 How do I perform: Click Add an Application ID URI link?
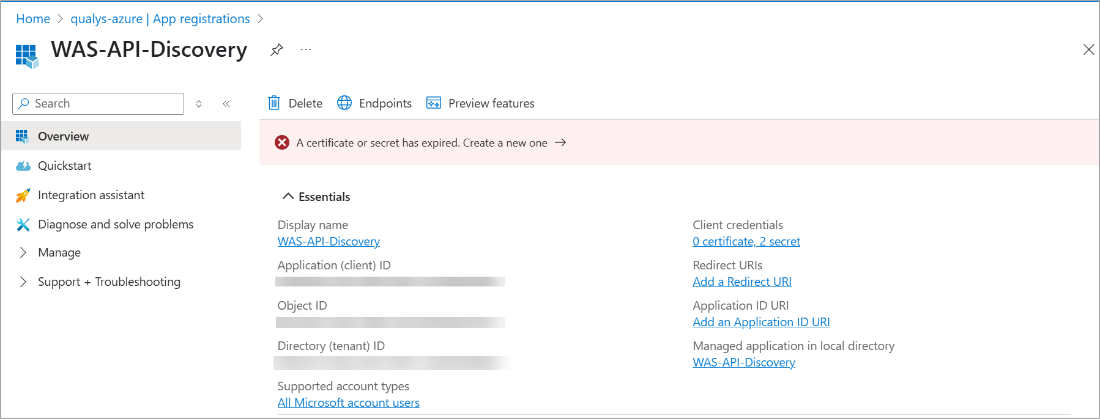pos(761,322)
